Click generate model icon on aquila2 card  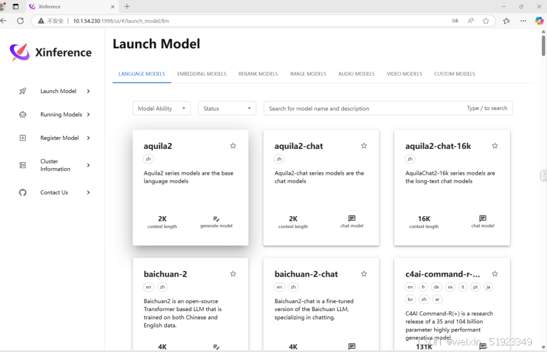(x=216, y=219)
